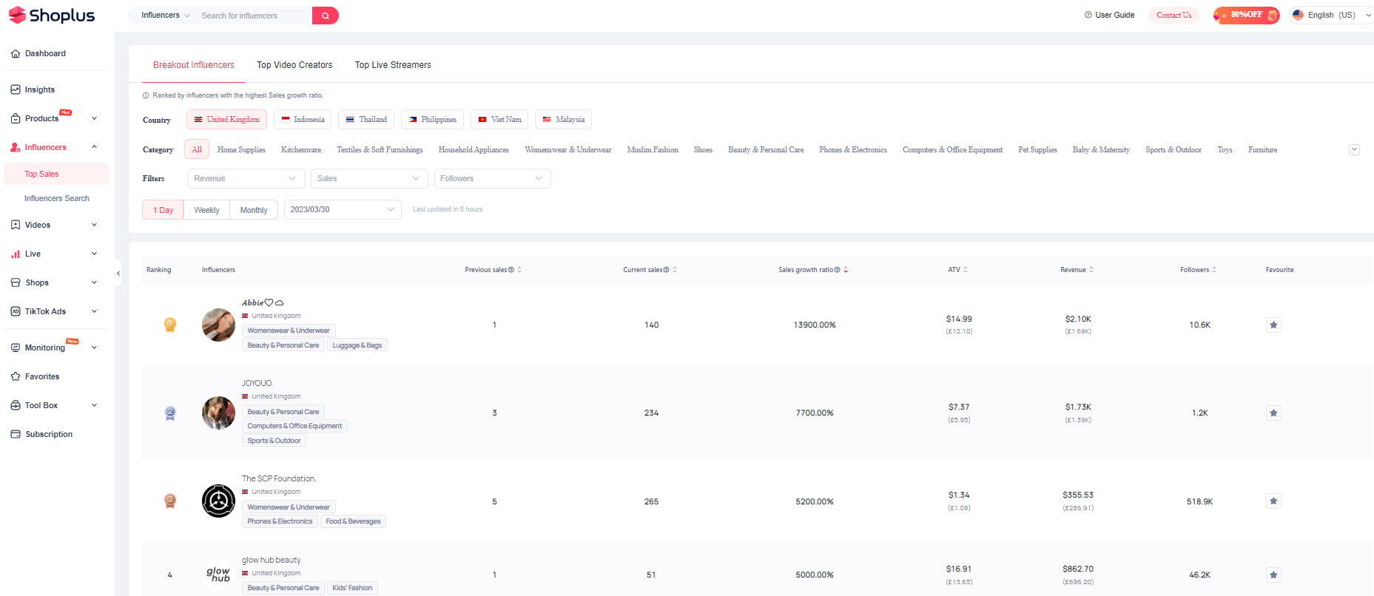1374x596 pixels.
Task: Focus the Search for influencers field
Action: [254, 16]
